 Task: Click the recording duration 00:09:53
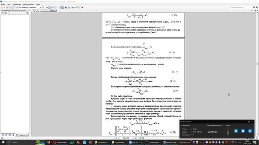tap(212, 132)
